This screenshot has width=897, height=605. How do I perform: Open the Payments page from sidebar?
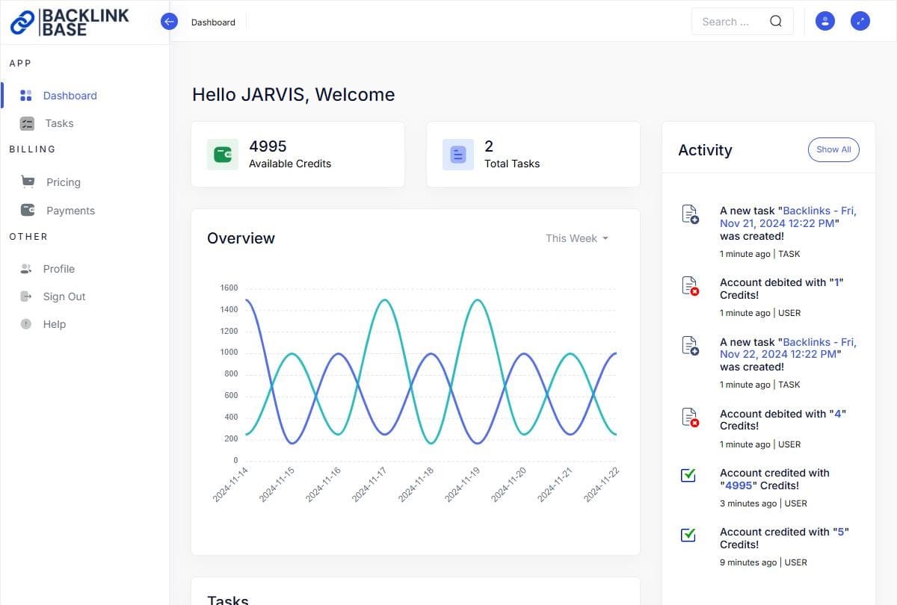(70, 211)
